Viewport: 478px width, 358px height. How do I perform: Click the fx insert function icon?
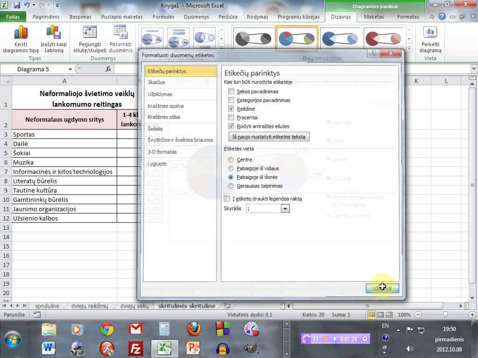108,69
